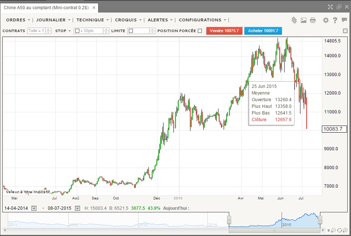
Task: Open the ORDRES menu
Action: pos(18,20)
